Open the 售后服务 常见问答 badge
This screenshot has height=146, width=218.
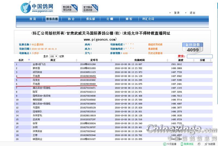pyautogui.click(x=70, y=8)
